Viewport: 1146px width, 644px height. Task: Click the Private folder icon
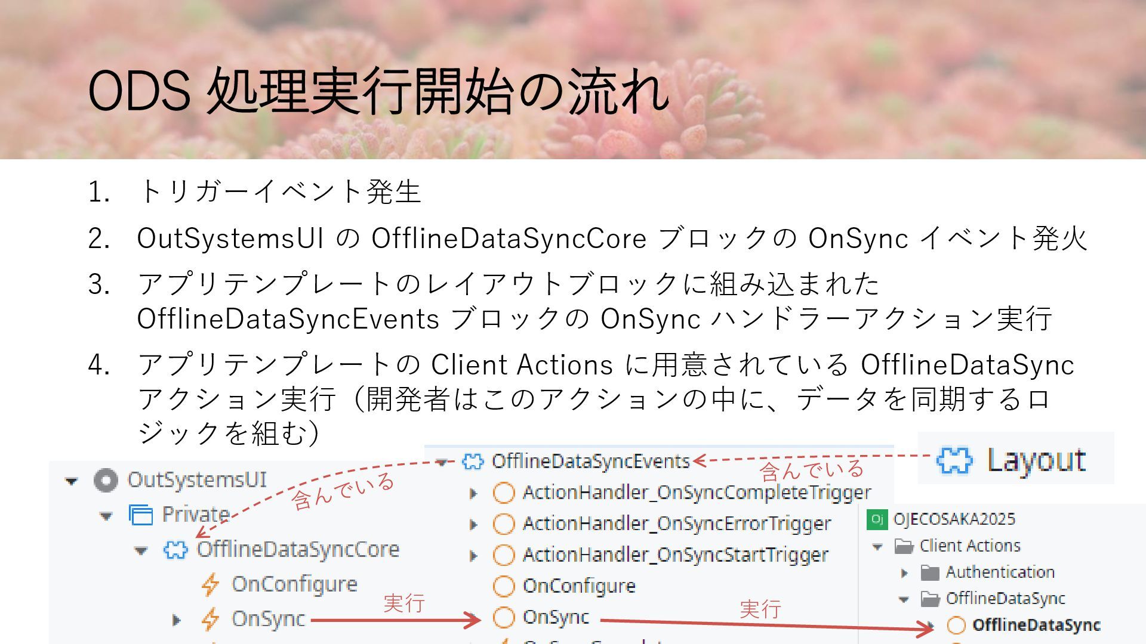pos(141,515)
